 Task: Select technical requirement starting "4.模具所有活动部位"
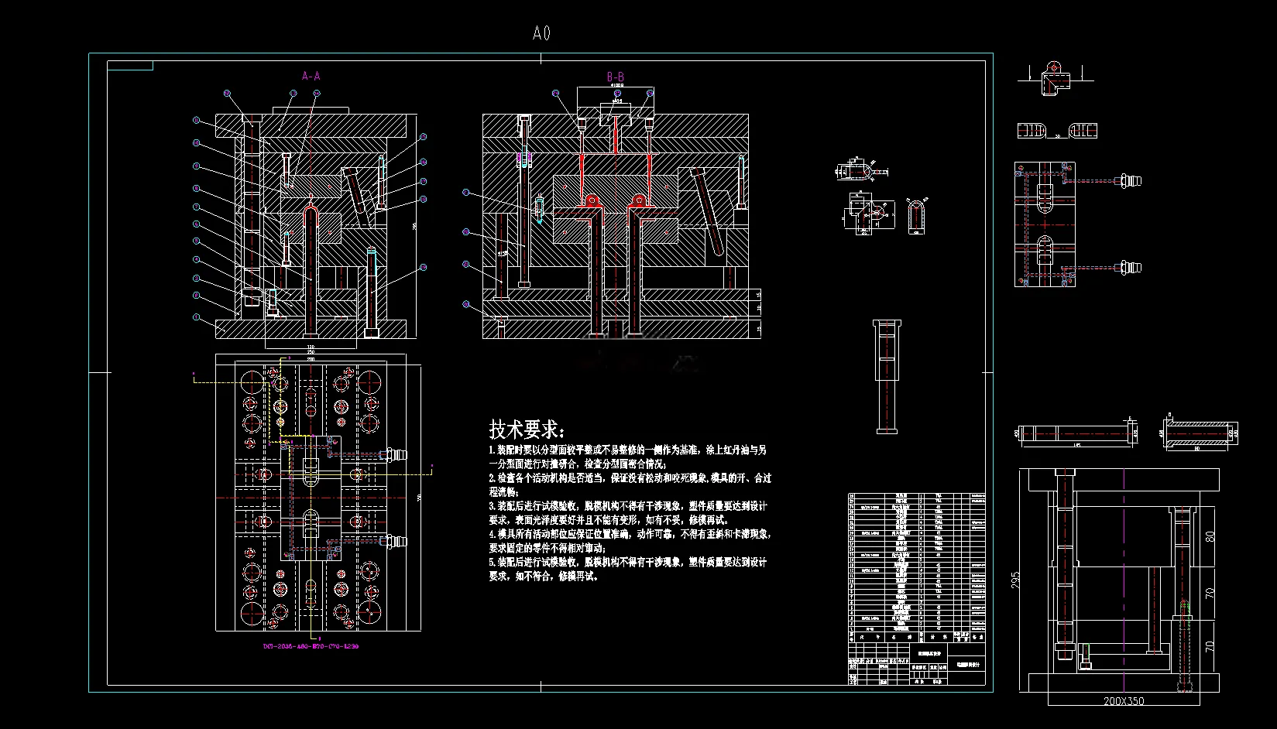(x=630, y=540)
